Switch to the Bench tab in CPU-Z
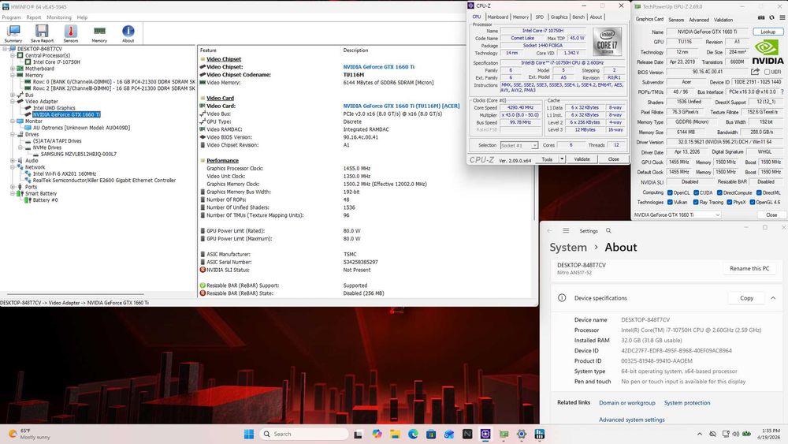Screen dimensions: 788x444 [x=578, y=17]
